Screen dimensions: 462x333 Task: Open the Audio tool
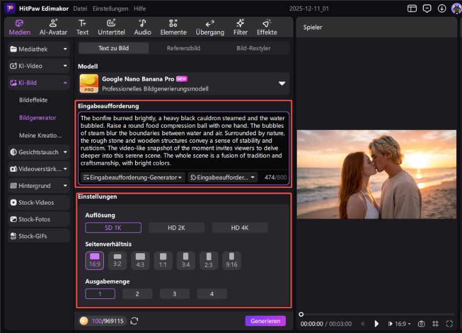[x=143, y=27]
